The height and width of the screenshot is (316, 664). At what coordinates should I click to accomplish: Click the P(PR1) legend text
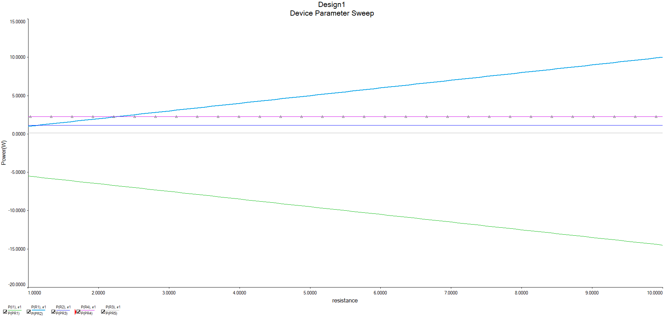coord(14,313)
